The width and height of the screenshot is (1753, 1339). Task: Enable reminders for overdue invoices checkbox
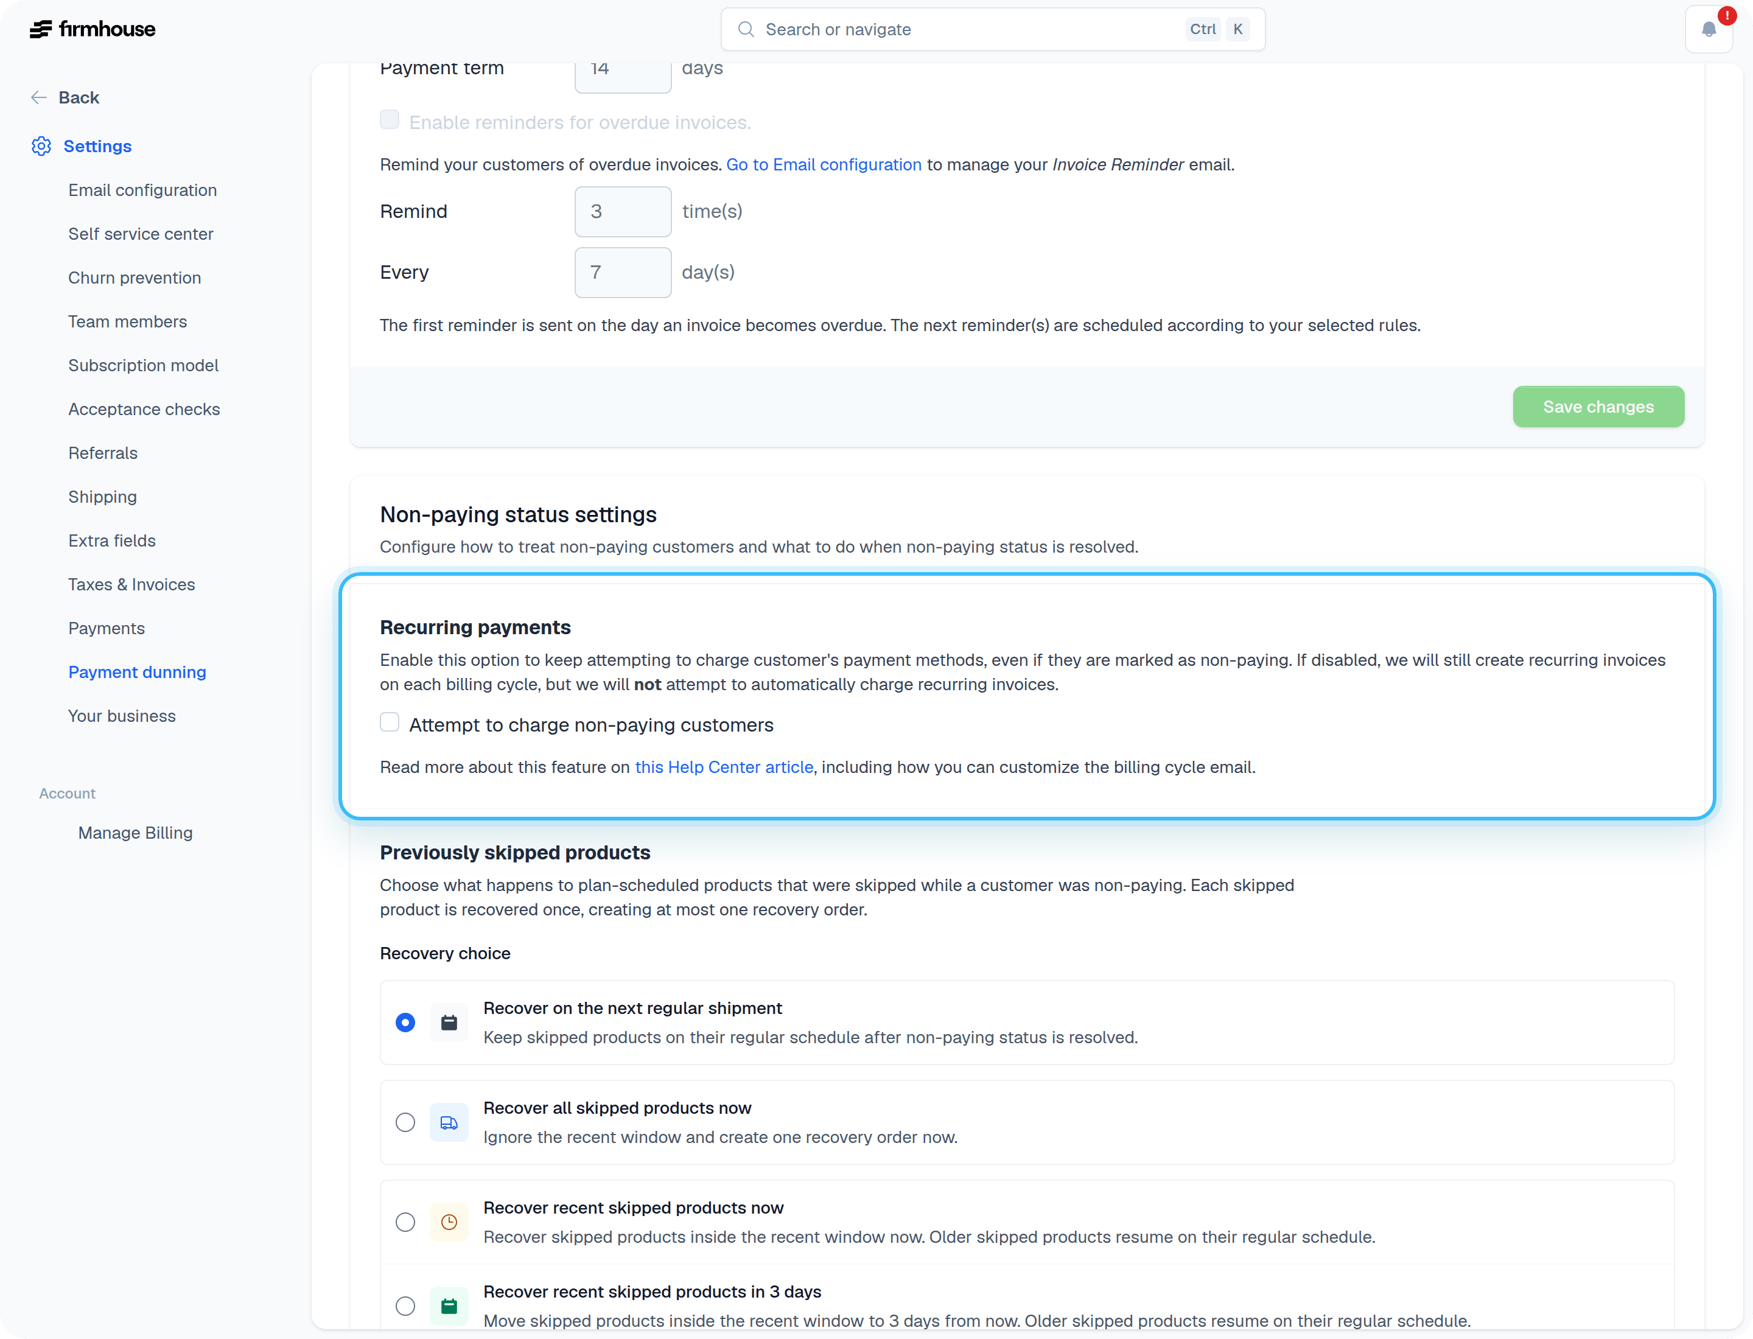pos(389,121)
